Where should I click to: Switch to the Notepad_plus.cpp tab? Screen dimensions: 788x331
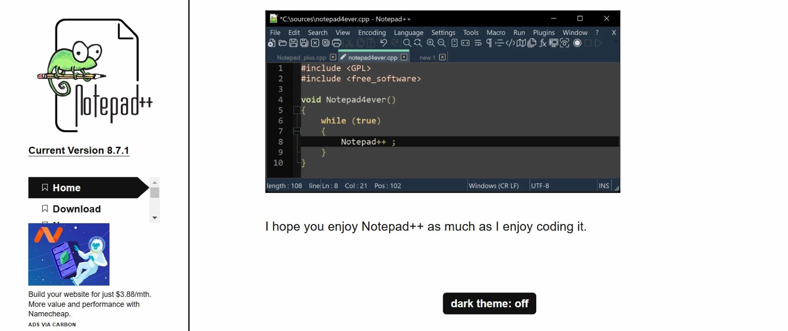pyautogui.click(x=301, y=58)
